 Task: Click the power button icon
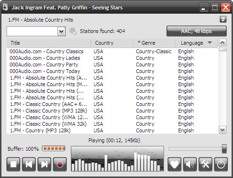point(221,164)
